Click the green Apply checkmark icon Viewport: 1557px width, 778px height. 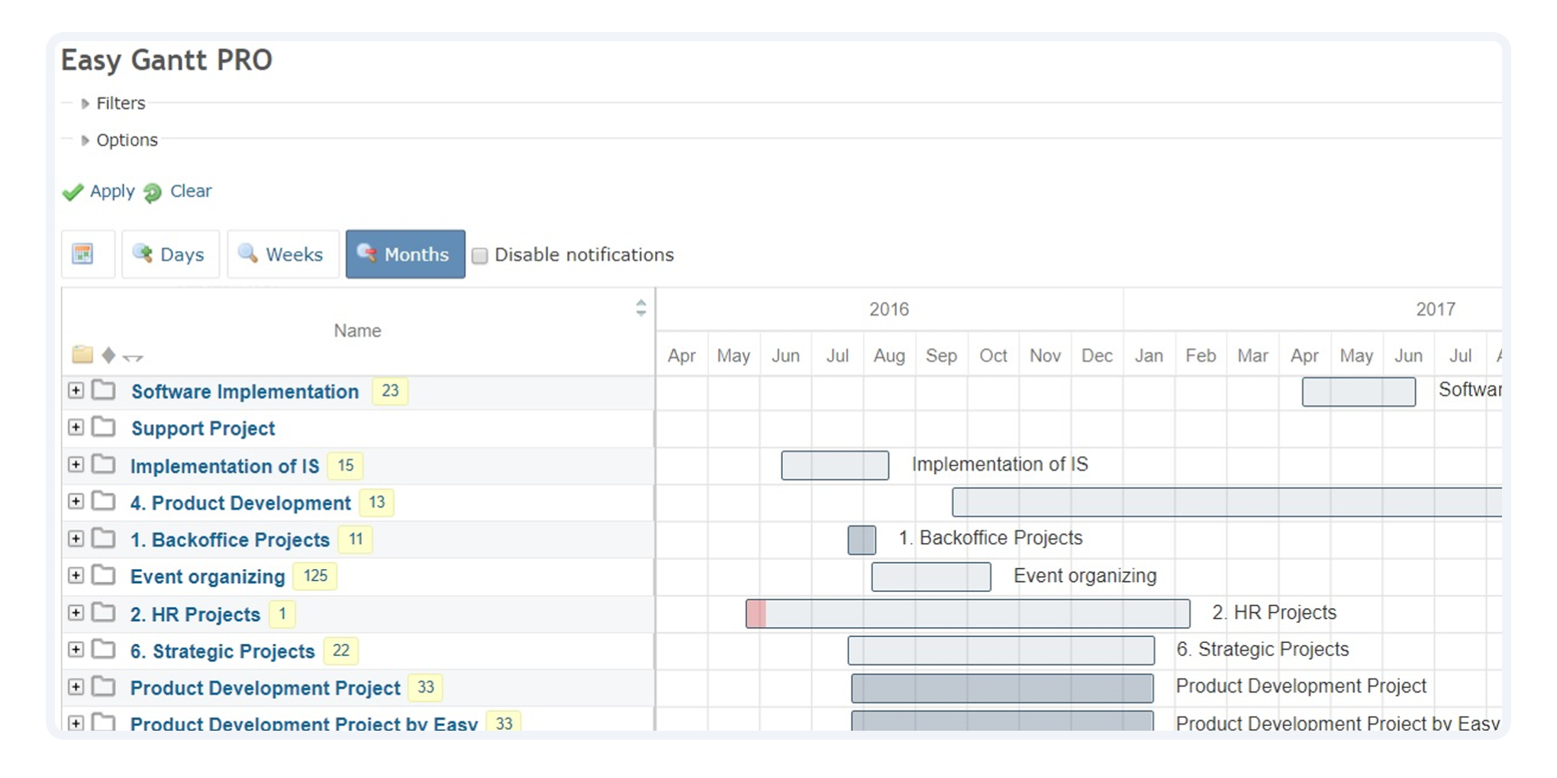(73, 192)
